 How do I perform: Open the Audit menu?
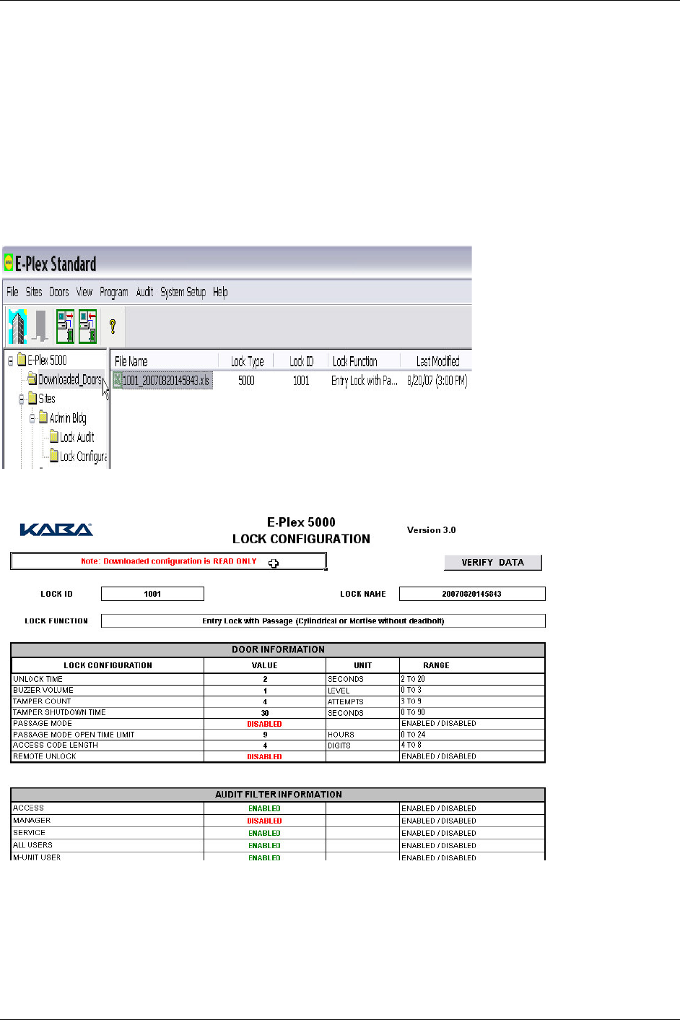click(x=144, y=292)
